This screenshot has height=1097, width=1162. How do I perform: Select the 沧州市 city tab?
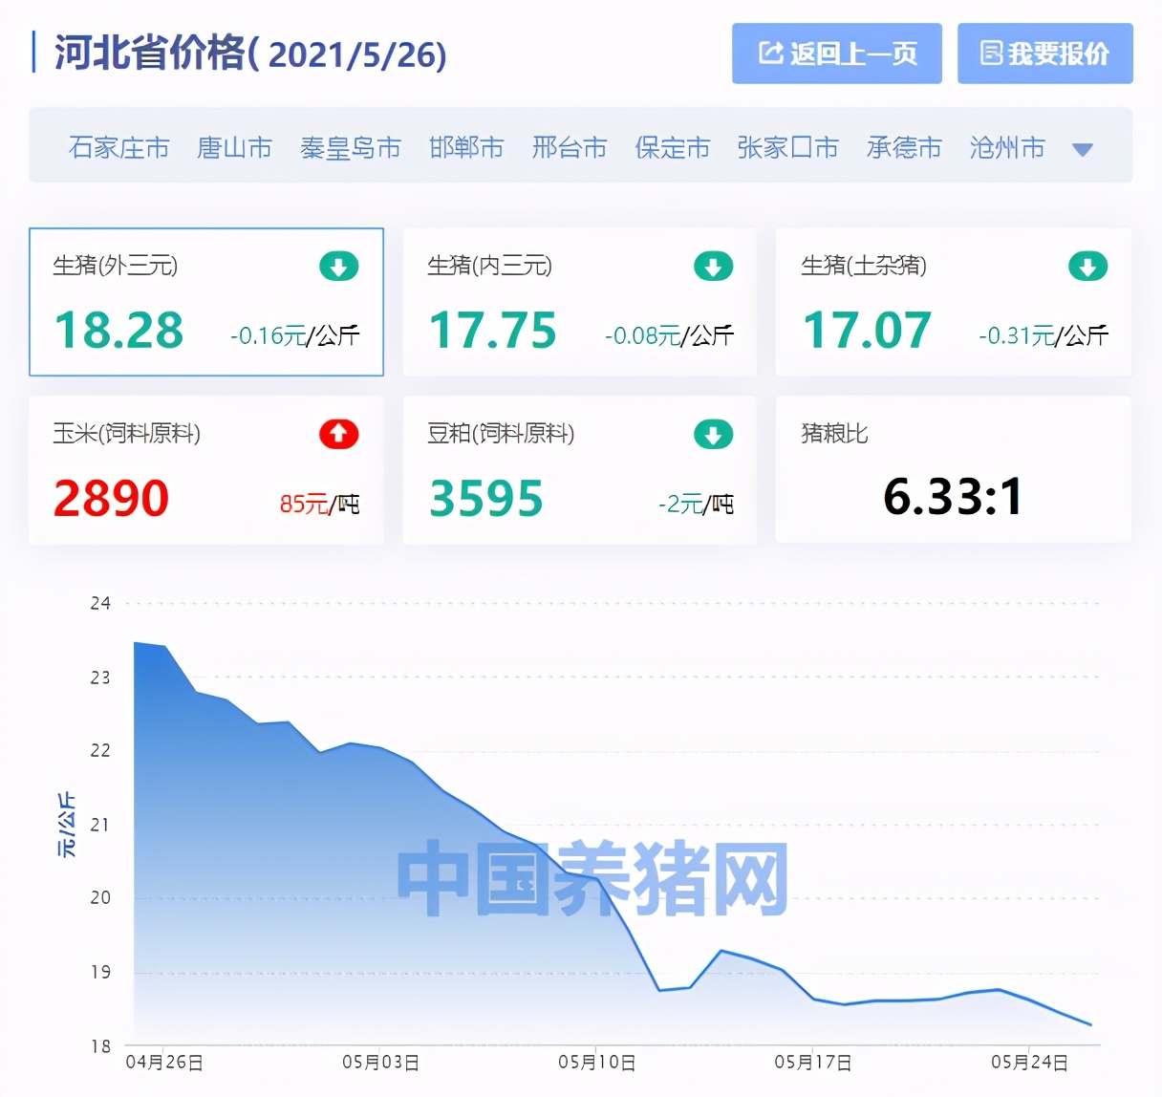1007,148
